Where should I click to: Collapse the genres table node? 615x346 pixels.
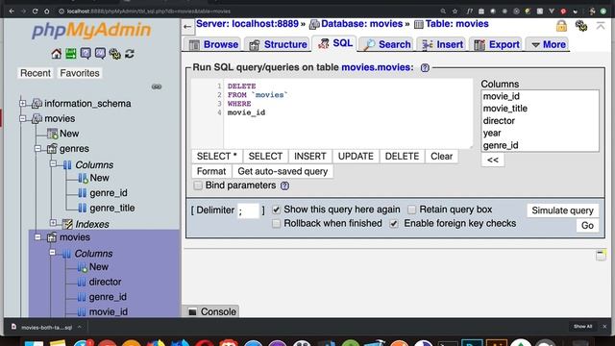tap(37, 149)
